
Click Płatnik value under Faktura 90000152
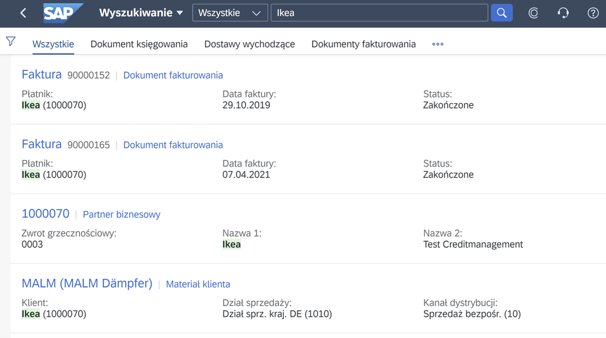point(54,105)
